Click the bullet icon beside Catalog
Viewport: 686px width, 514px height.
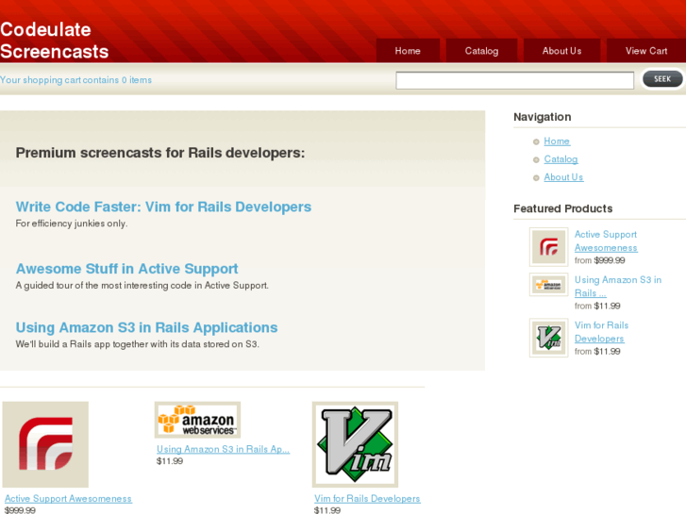tap(536, 159)
